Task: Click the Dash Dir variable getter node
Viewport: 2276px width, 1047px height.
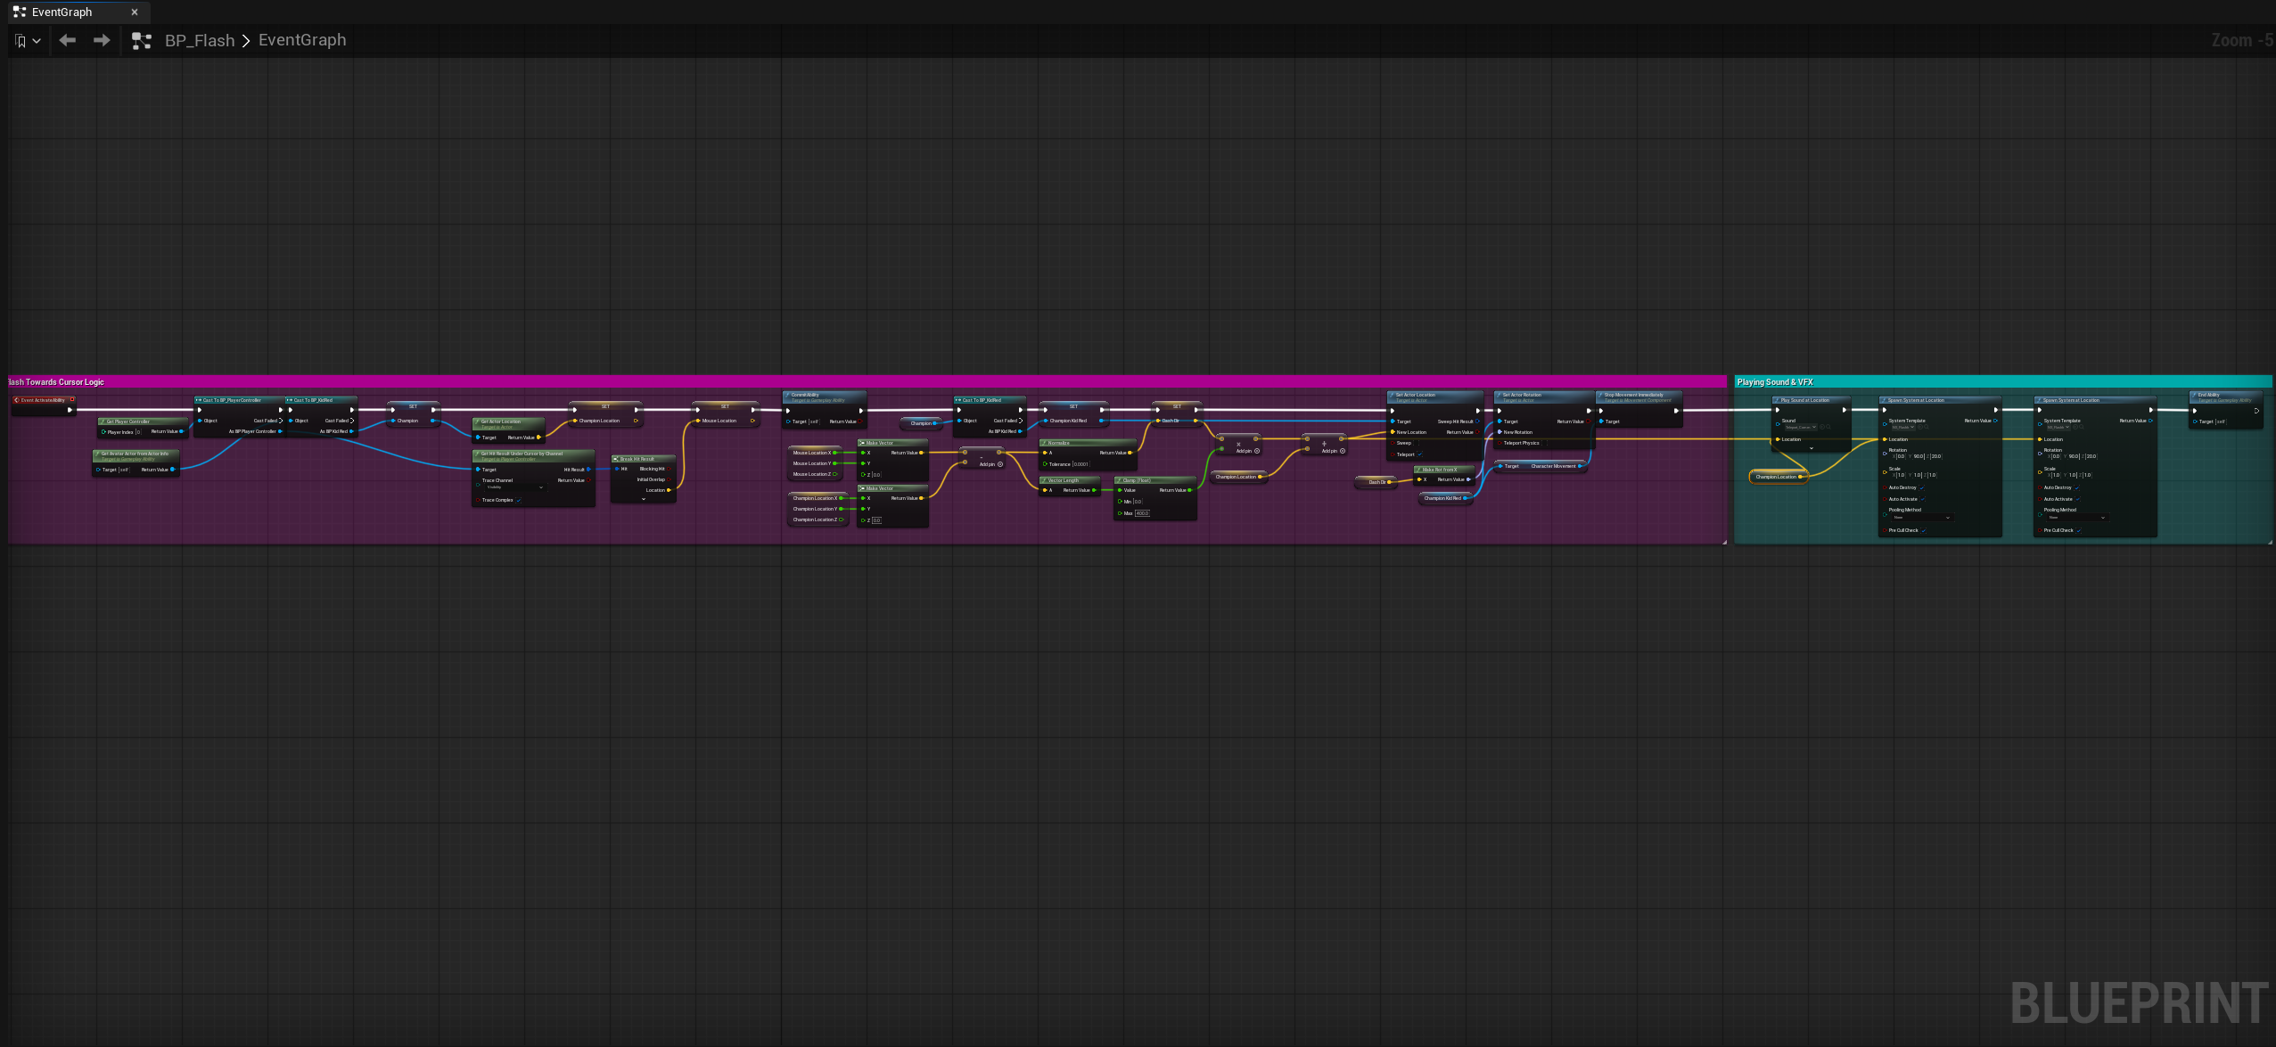Action: [x=1376, y=482]
